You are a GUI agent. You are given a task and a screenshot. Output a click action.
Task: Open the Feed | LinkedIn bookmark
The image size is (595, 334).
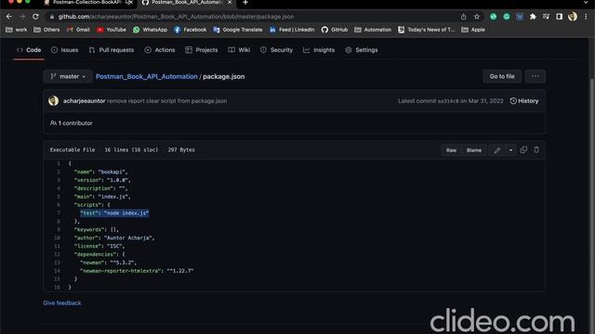point(292,30)
